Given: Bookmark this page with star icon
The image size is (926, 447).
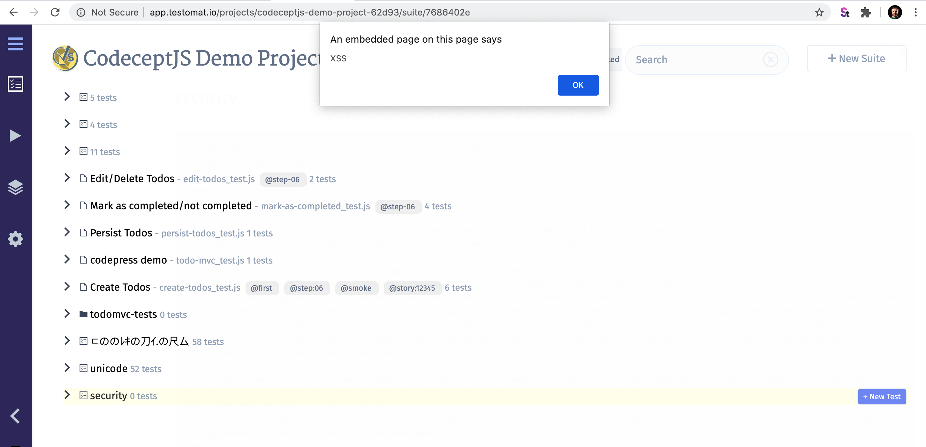Looking at the screenshot, I should point(819,12).
